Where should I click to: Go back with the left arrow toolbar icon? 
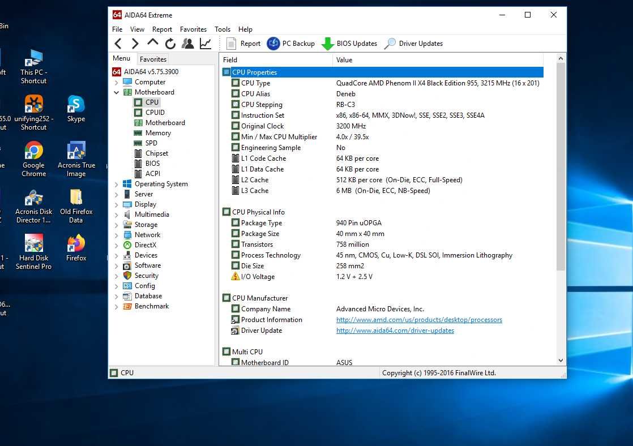point(118,44)
